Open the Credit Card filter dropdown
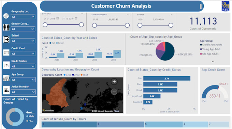The image size is (232, 129). tap(23, 53)
